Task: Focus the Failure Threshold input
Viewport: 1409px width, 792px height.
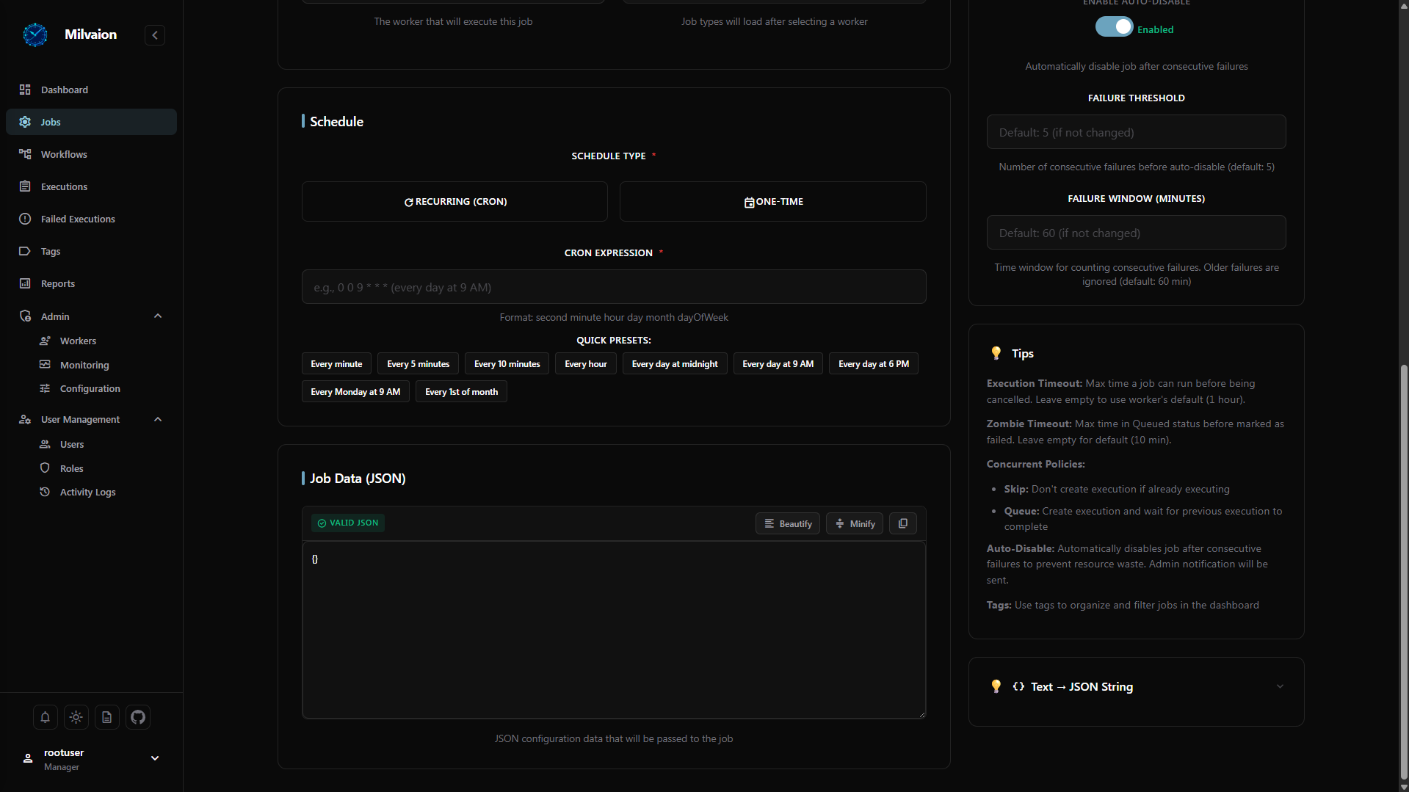Action: [x=1137, y=132]
